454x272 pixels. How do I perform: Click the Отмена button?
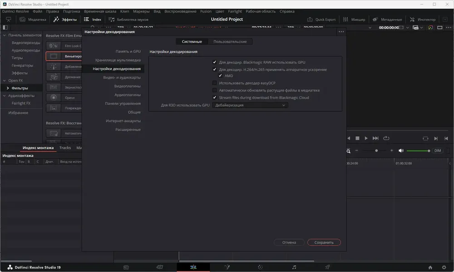[x=289, y=242]
